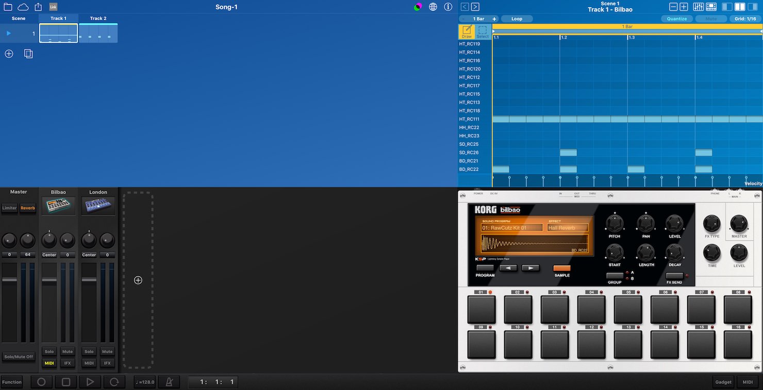
Task: Open the cloud storage icon
Action: click(23, 7)
